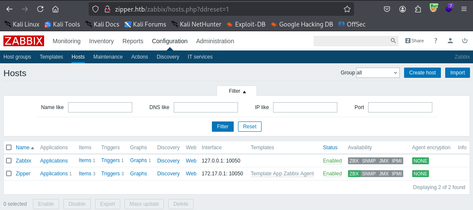The width and height of the screenshot is (473, 210).
Task: Focus the Port input field
Action: (x=400, y=107)
